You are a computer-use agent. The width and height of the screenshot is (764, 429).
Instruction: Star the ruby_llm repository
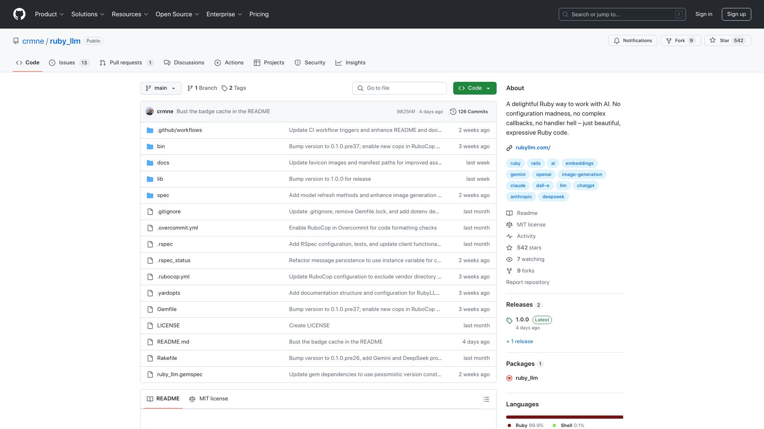click(727, 41)
